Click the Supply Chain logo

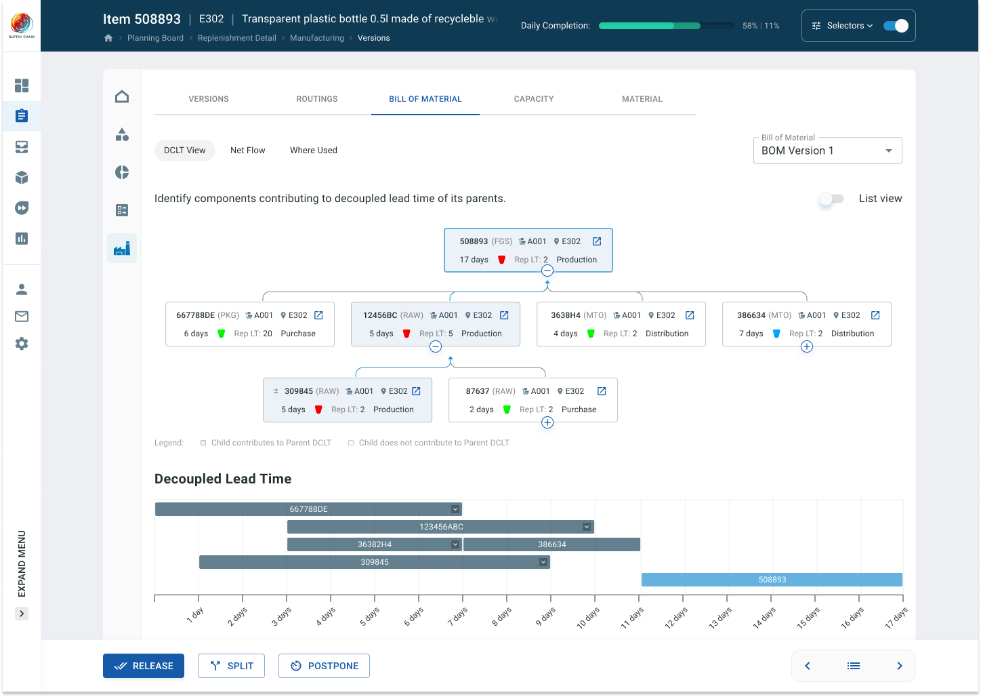[x=22, y=26]
